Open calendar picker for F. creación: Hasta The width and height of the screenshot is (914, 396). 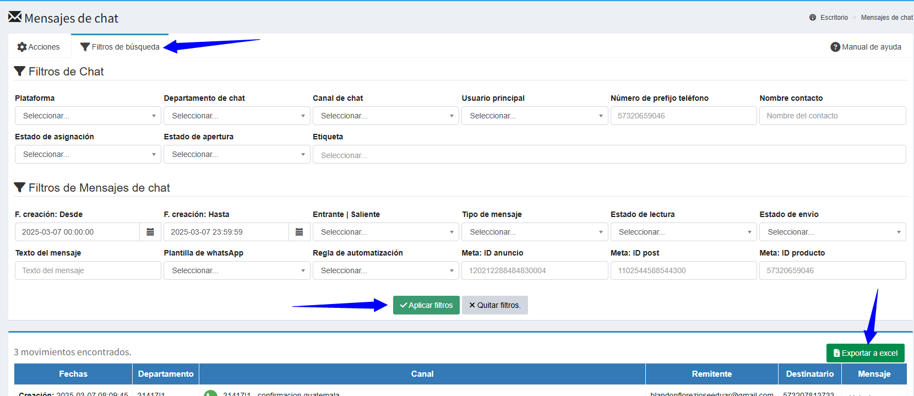[299, 232]
